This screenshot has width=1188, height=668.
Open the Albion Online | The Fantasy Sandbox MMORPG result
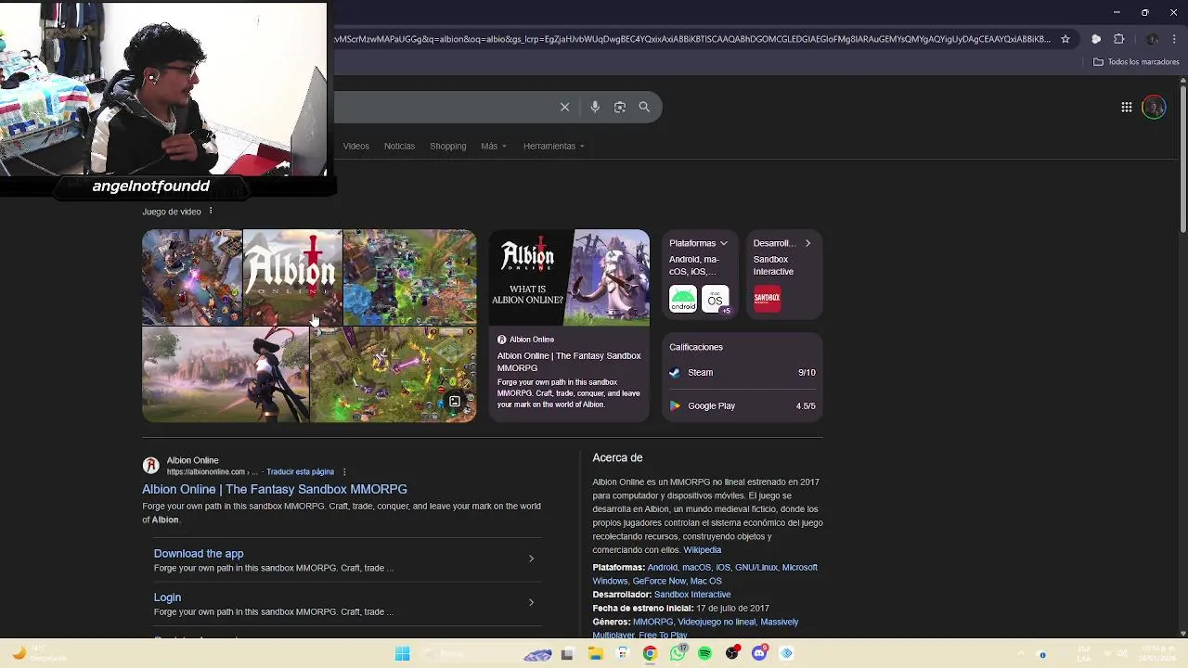(275, 489)
